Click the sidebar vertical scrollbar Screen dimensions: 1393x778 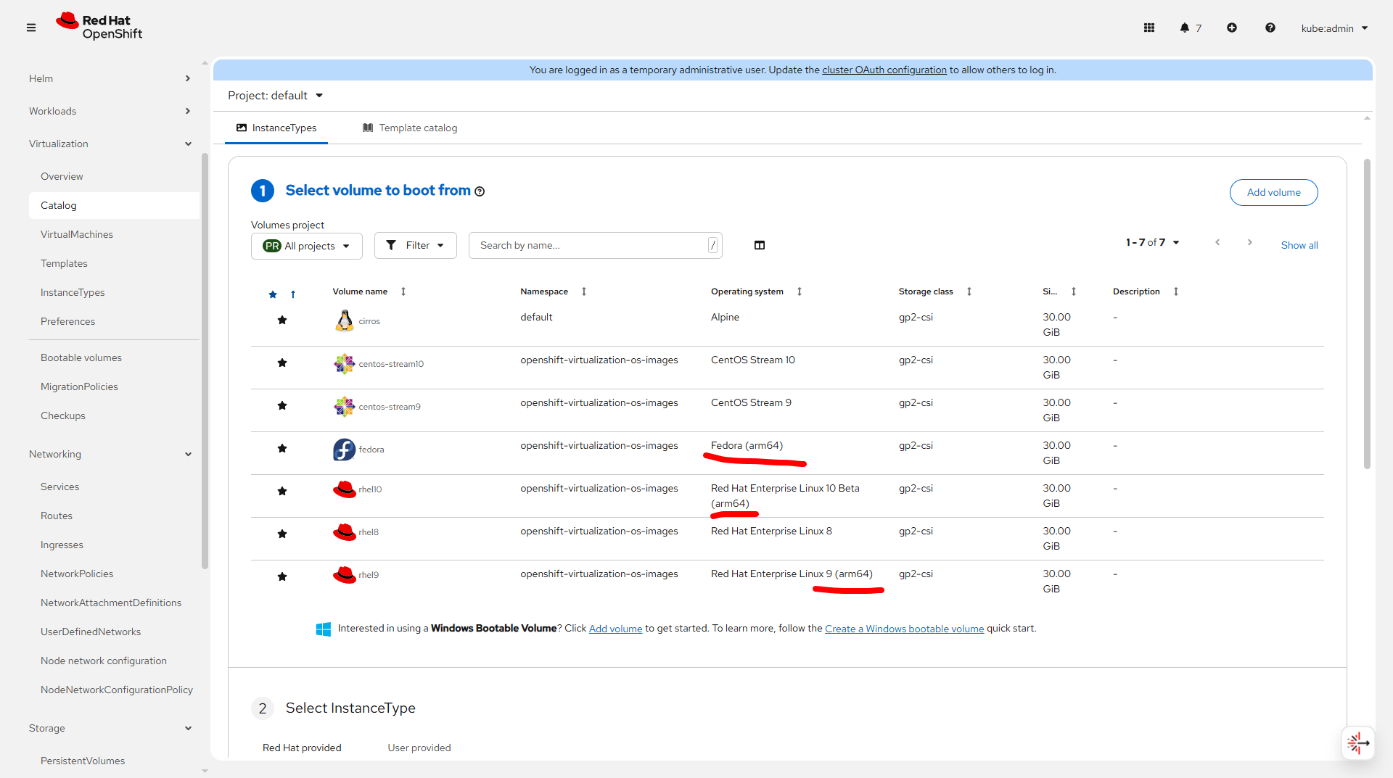[x=205, y=360]
